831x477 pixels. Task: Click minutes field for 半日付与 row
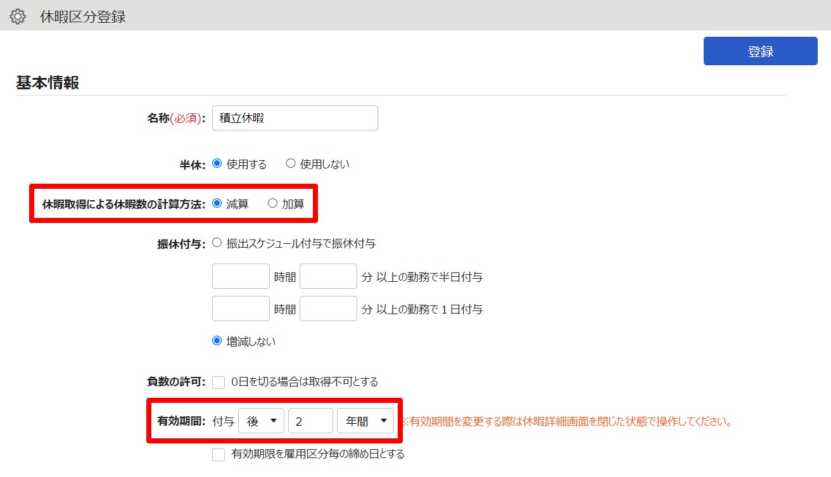[328, 276]
